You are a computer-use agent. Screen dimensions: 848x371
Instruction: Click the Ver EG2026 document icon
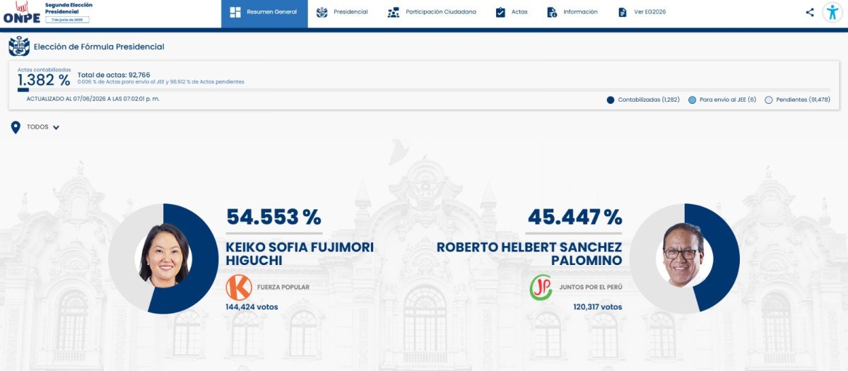pos(623,12)
